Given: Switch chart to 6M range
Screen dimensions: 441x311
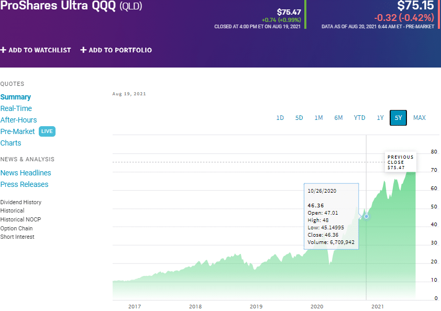Looking at the screenshot, I should pyautogui.click(x=338, y=118).
